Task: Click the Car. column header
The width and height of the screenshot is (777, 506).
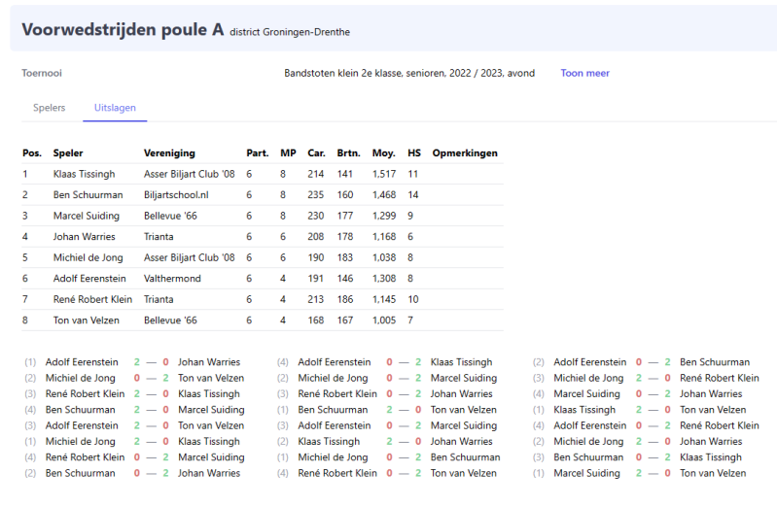Action: (x=316, y=152)
